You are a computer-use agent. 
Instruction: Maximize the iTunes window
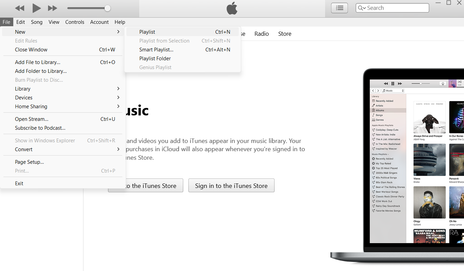(x=449, y=3)
